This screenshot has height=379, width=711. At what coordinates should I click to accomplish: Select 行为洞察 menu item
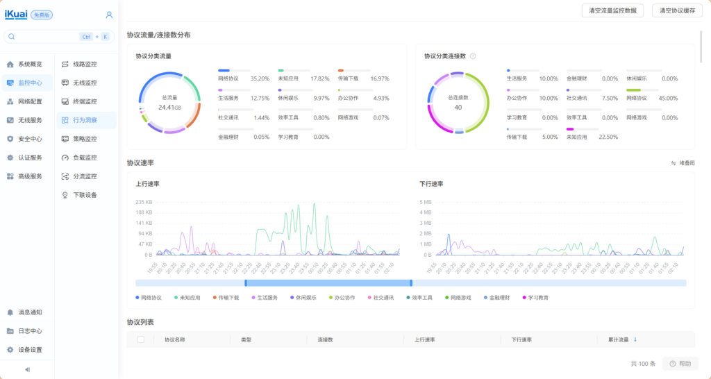tap(86, 120)
